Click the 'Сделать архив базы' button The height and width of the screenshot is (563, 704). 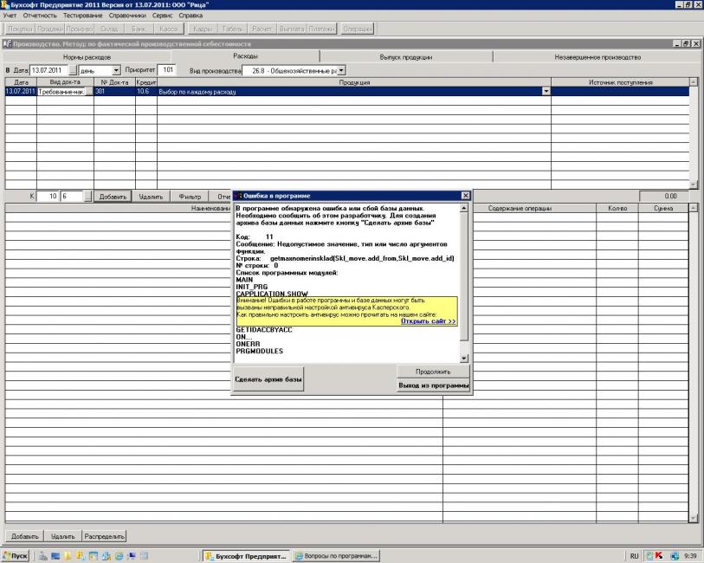coord(269,379)
